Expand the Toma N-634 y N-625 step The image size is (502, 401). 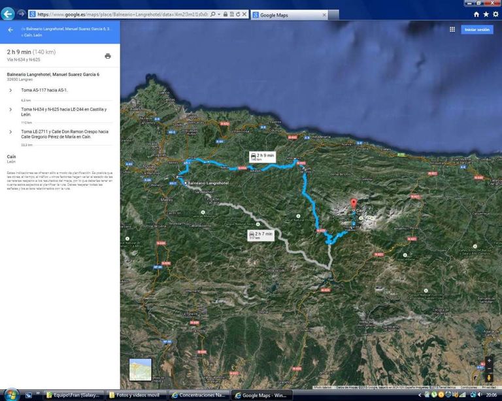(x=10, y=109)
